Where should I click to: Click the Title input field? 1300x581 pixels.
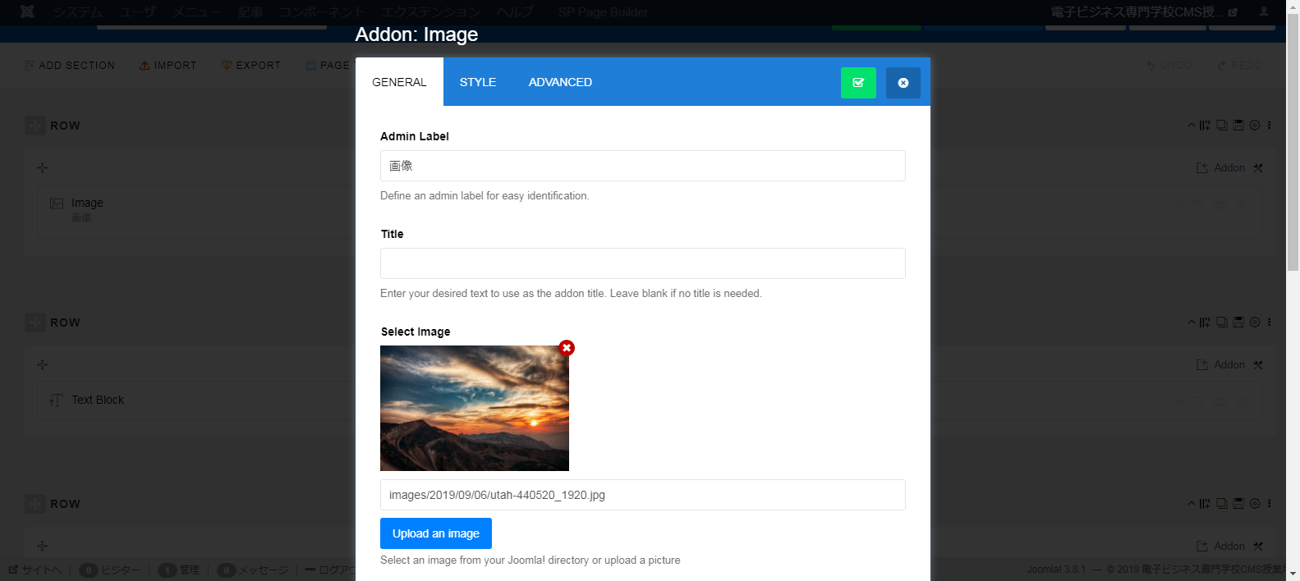point(643,263)
